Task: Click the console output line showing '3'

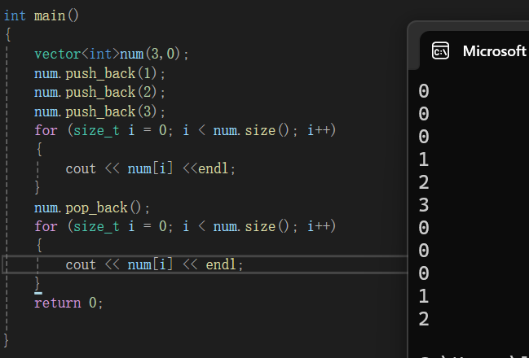Action: 424,205
